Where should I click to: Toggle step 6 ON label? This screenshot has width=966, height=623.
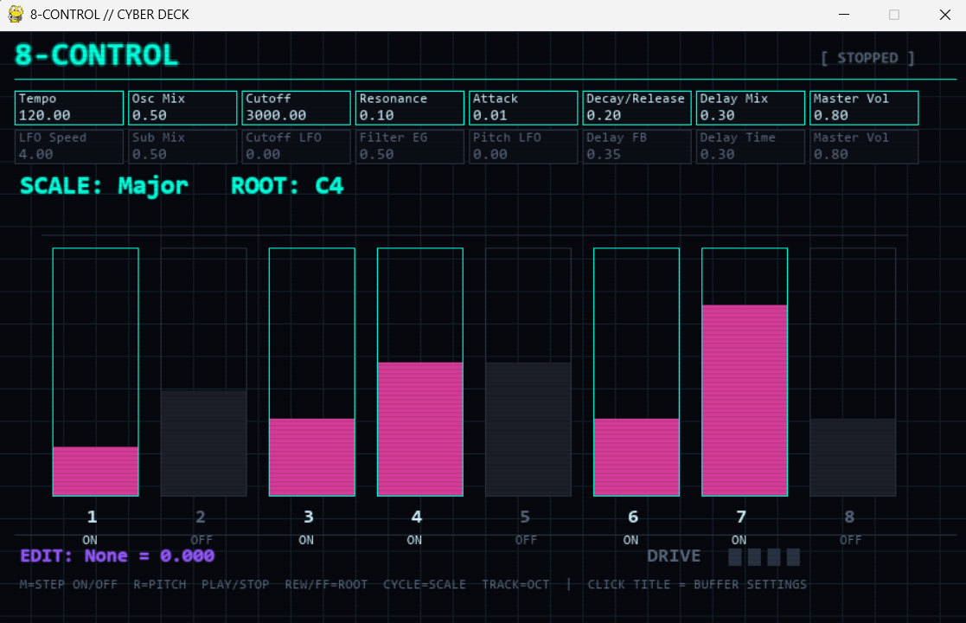[x=630, y=540]
